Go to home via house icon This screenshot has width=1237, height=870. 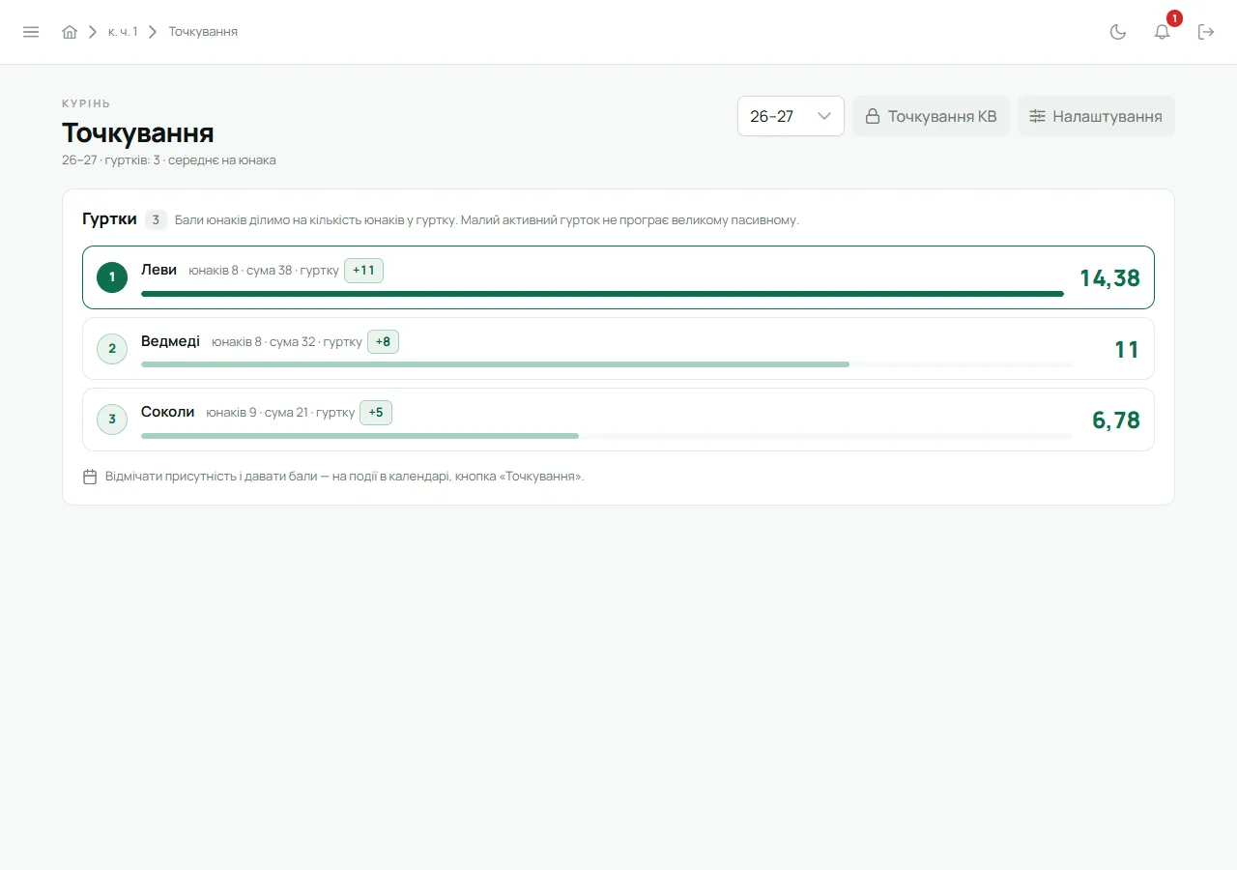pyautogui.click(x=70, y=32)
